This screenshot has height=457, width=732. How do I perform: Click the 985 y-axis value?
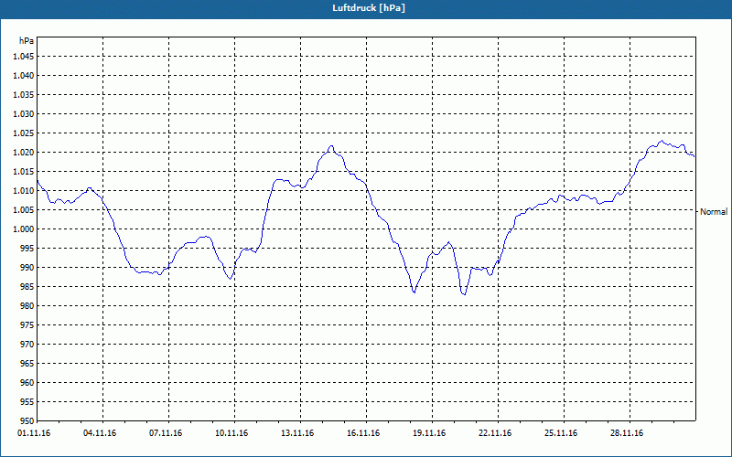click(27, 287)
